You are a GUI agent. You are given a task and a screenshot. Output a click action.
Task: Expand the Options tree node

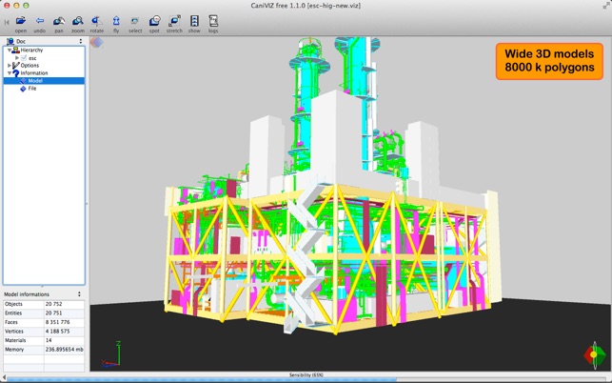point(10,66)
